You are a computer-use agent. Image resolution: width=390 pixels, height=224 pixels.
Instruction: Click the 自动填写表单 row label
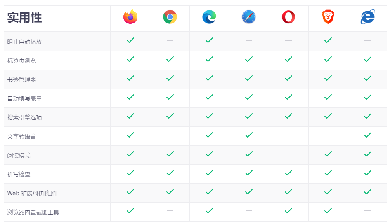24,98
